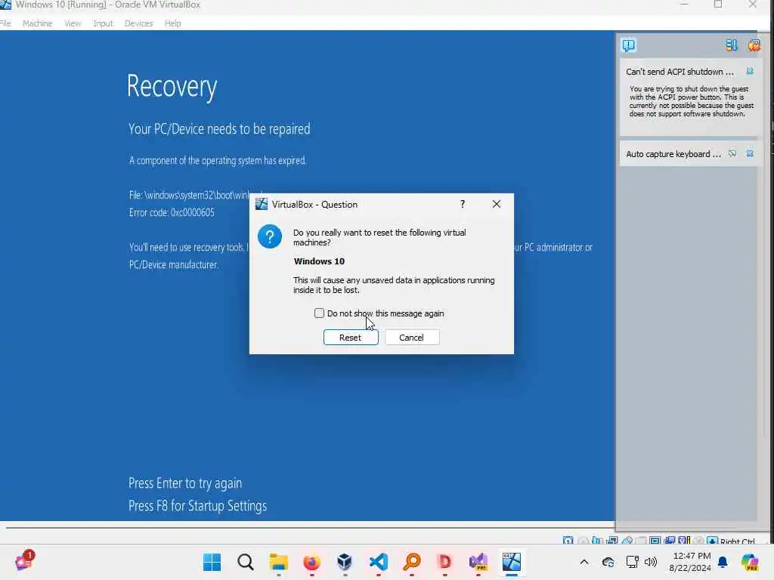Click the icon left of Auto capture keyboard's dismiss button

pos(732,153)
